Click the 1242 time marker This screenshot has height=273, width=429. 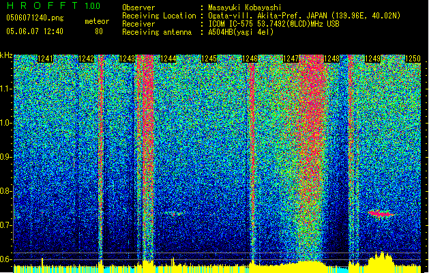pyautogui.click(x=86, y=59)
